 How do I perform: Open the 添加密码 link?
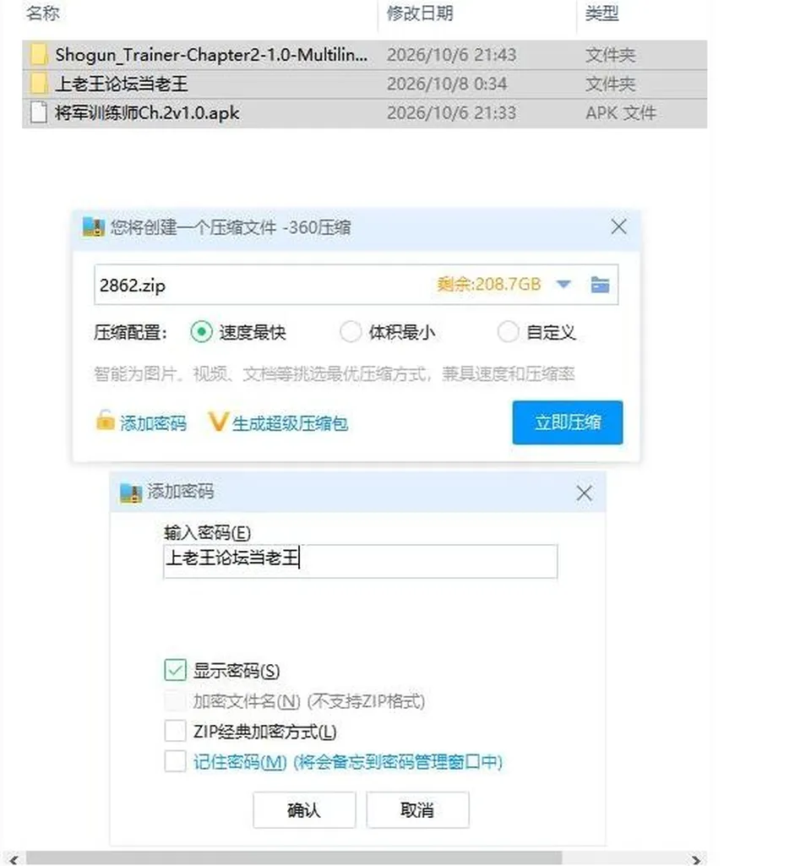point(153,423)
